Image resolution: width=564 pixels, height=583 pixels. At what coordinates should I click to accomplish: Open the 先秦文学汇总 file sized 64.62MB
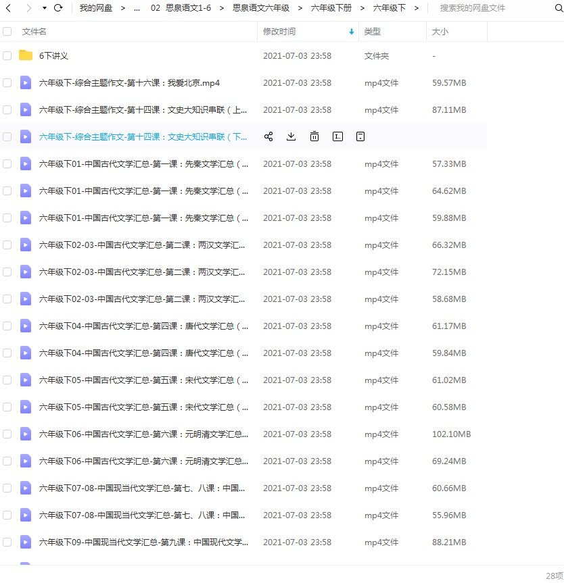click(x=143, y=191)
